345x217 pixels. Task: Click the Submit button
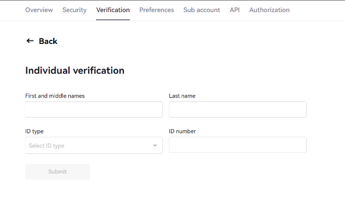click(x=58, y=172)
